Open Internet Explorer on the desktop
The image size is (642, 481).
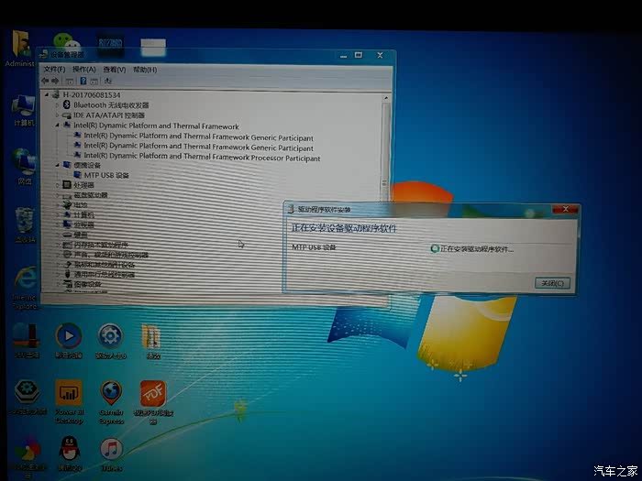(24, 279)
